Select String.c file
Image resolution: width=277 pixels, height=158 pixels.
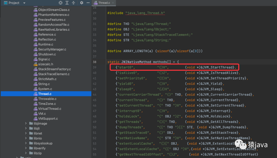44,84
